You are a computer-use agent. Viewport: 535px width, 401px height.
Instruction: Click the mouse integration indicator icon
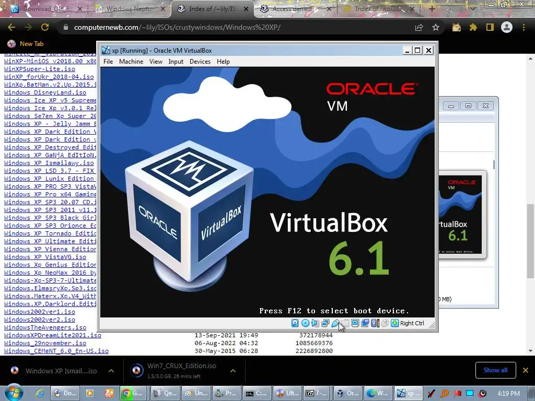[x=385, y=323]
